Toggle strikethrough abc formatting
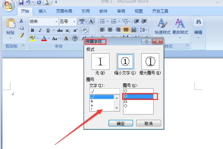This screenshot has height=149, width=223. [x=60, y=30]
